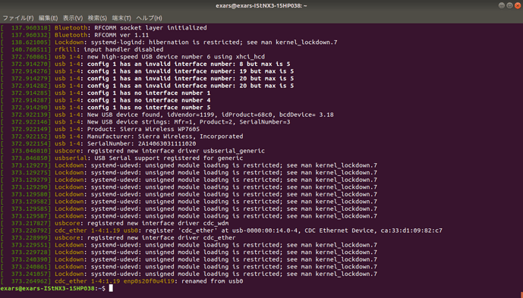Maximize the terminal window

click(x=509, y=5)
